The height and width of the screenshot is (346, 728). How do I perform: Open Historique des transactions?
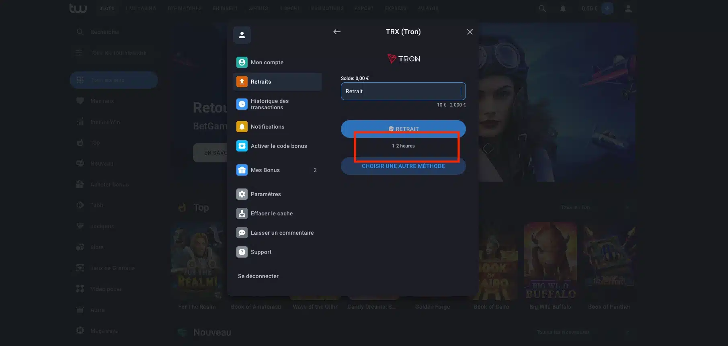point(277,104)
